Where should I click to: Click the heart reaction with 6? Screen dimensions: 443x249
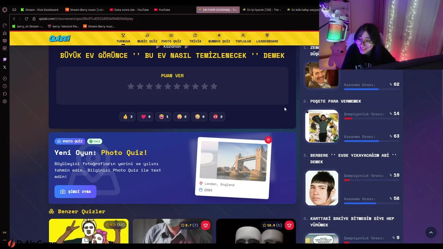click(145, 117)
